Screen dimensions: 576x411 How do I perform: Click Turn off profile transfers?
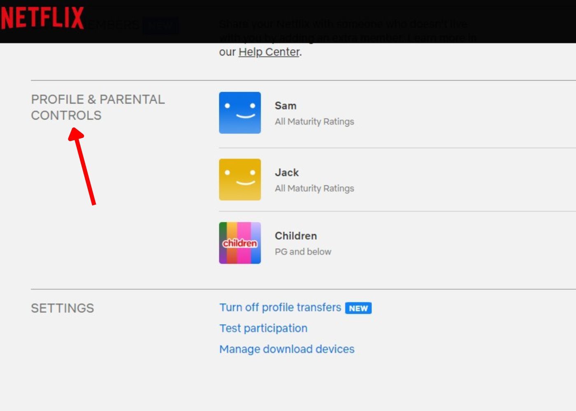click(280, 307)
